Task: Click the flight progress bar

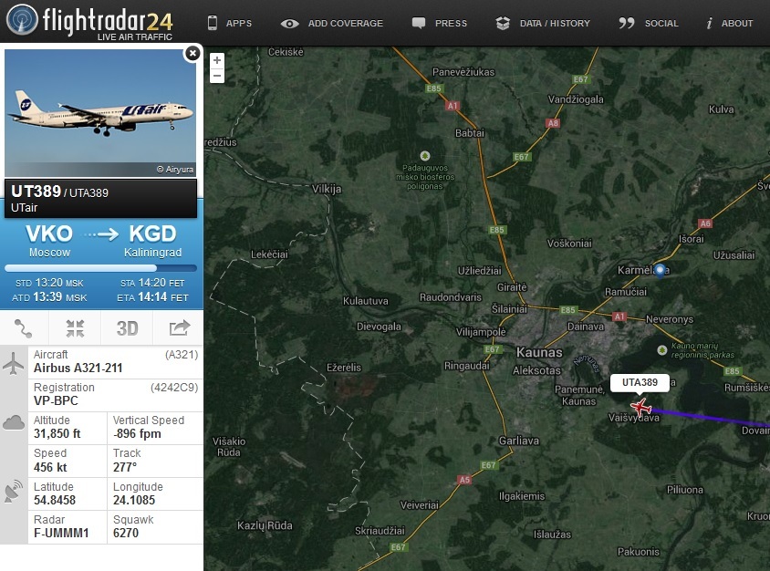Action: point(100,268)
